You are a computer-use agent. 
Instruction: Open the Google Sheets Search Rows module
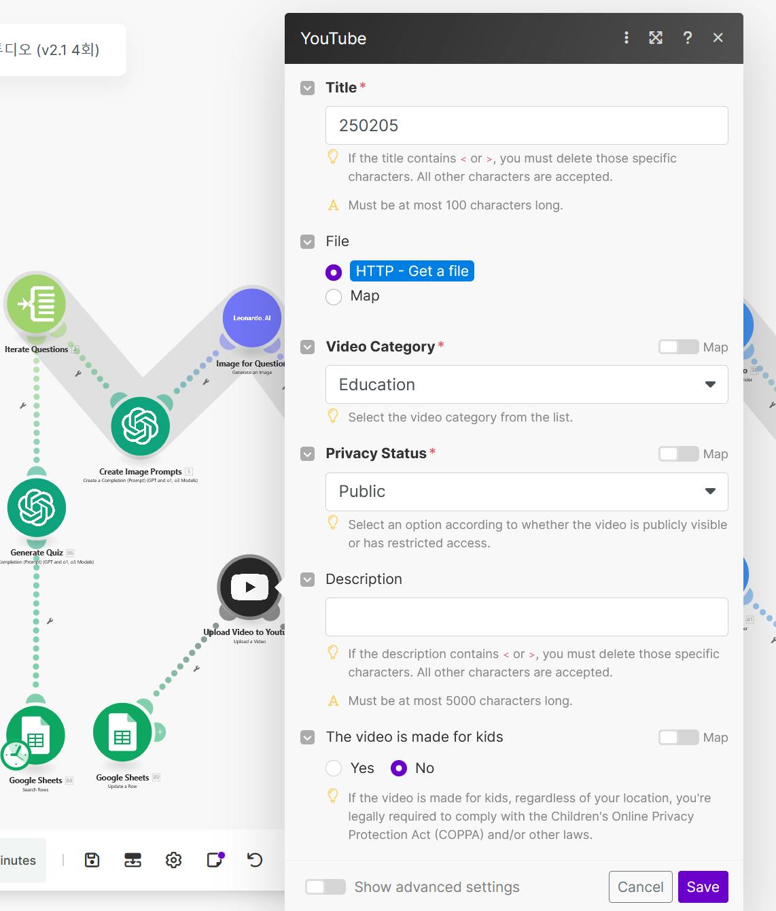tap(36, 736)
